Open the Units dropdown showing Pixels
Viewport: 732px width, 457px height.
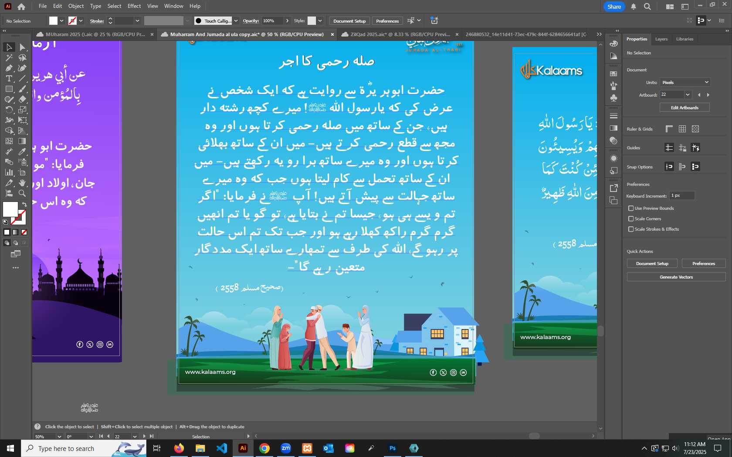(685, 82)
